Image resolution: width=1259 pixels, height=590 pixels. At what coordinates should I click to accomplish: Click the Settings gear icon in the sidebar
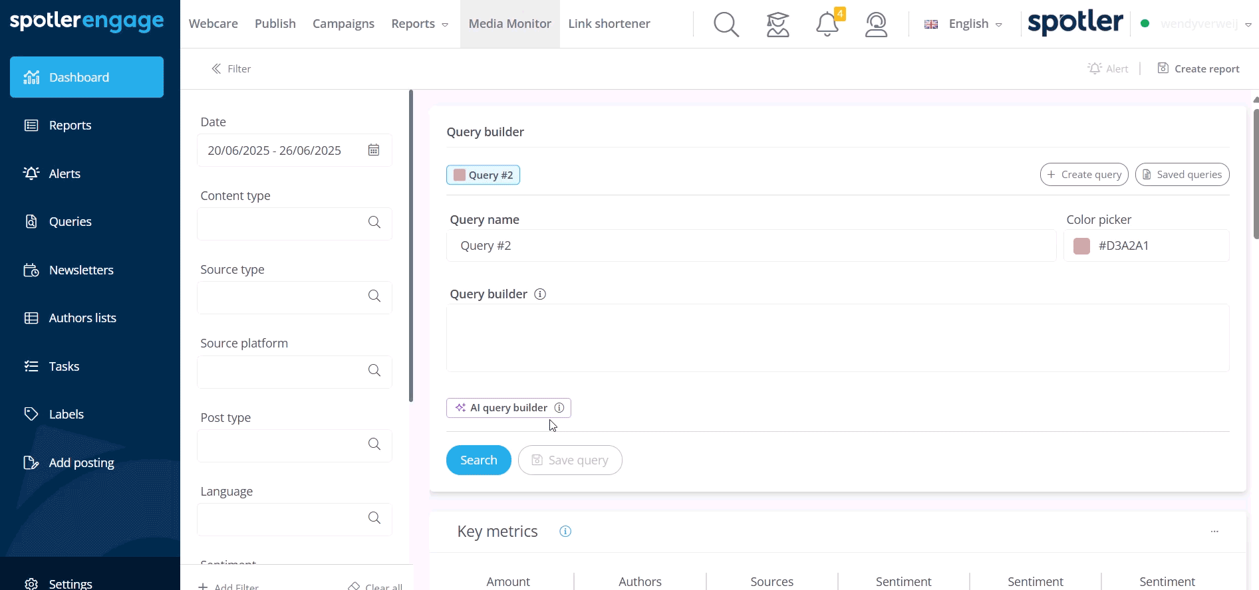(x=31, y=583)
